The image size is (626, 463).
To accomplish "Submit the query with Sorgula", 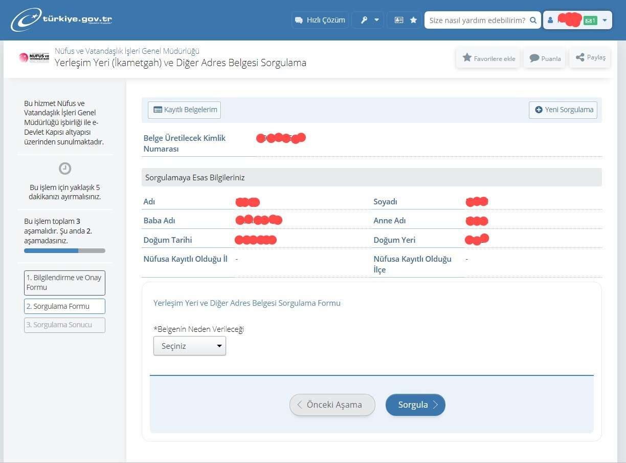I will tap(415, 405).
